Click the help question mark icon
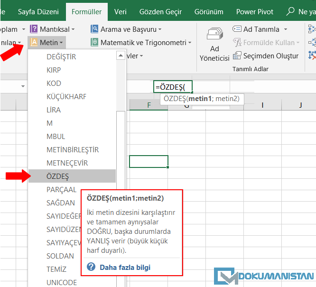Image resolution: width=316 pixels, height=287 pixels. (91, 267)
